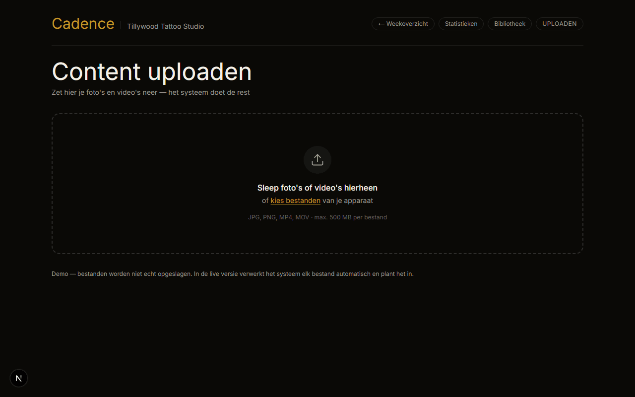This screenshot has height=397, width=635.
Task: Click the 'JPG, PNG, MP4, MOV' format note
Action: pos(317,217)
